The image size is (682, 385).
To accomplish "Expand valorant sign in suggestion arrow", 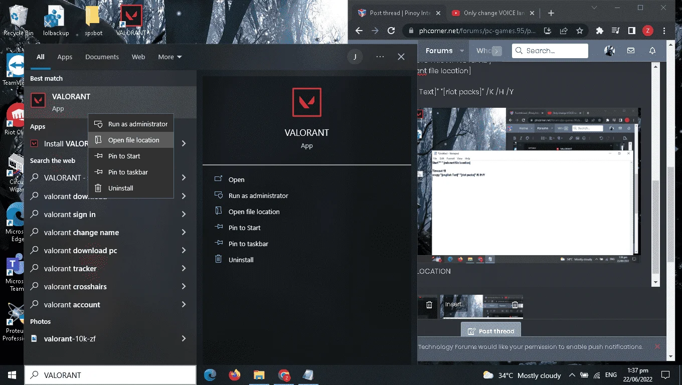I will 184,214.
